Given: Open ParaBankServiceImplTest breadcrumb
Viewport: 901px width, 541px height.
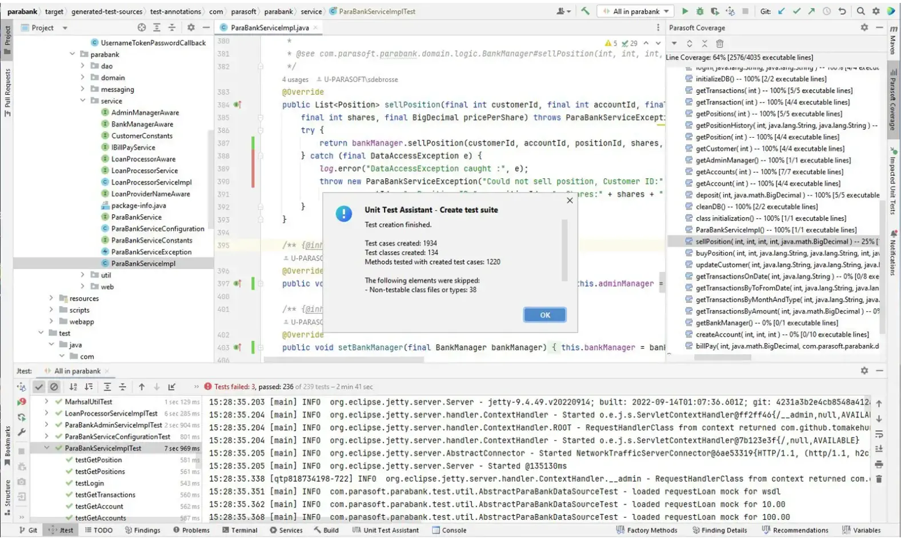Looking at the screenshot, I should pos(373,11).
